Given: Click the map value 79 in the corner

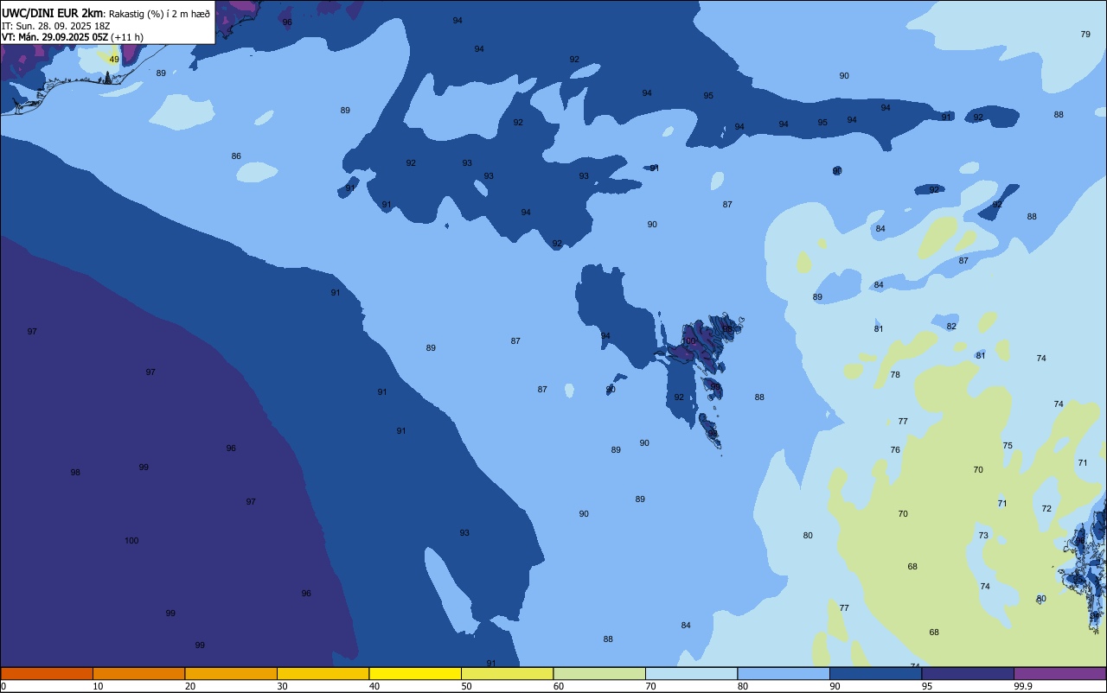Looking at the screenshot, I should click(x=1085, y=34).
